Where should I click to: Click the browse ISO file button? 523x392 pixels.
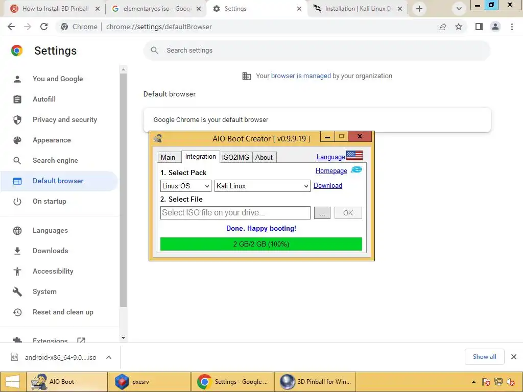(322, 213)
